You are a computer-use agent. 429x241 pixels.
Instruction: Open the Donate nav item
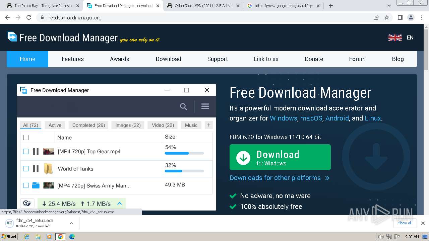(x=314, y=59)
